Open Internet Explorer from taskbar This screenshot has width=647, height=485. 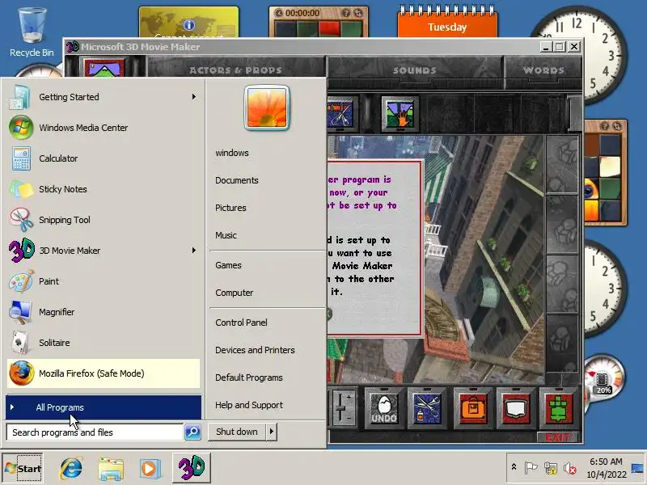click(x=71, y=468)
